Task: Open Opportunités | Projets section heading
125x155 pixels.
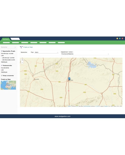Action: (9, 51)
